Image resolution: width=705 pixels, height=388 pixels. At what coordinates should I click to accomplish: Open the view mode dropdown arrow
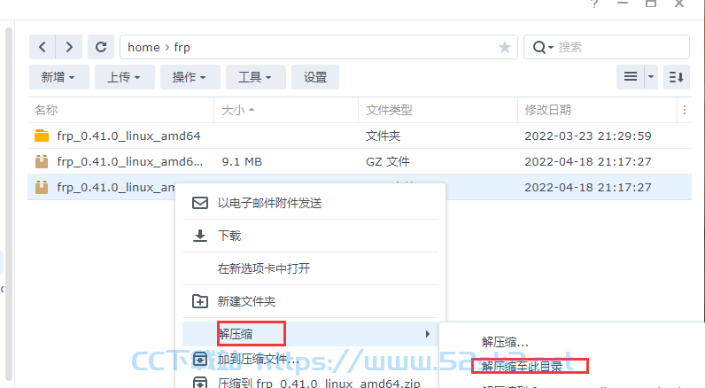pos(651,77)
